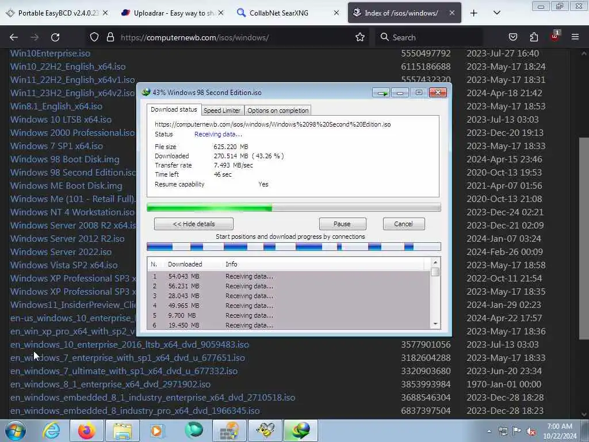Close the Index of /isos/windows/ tab

point(452,13)
